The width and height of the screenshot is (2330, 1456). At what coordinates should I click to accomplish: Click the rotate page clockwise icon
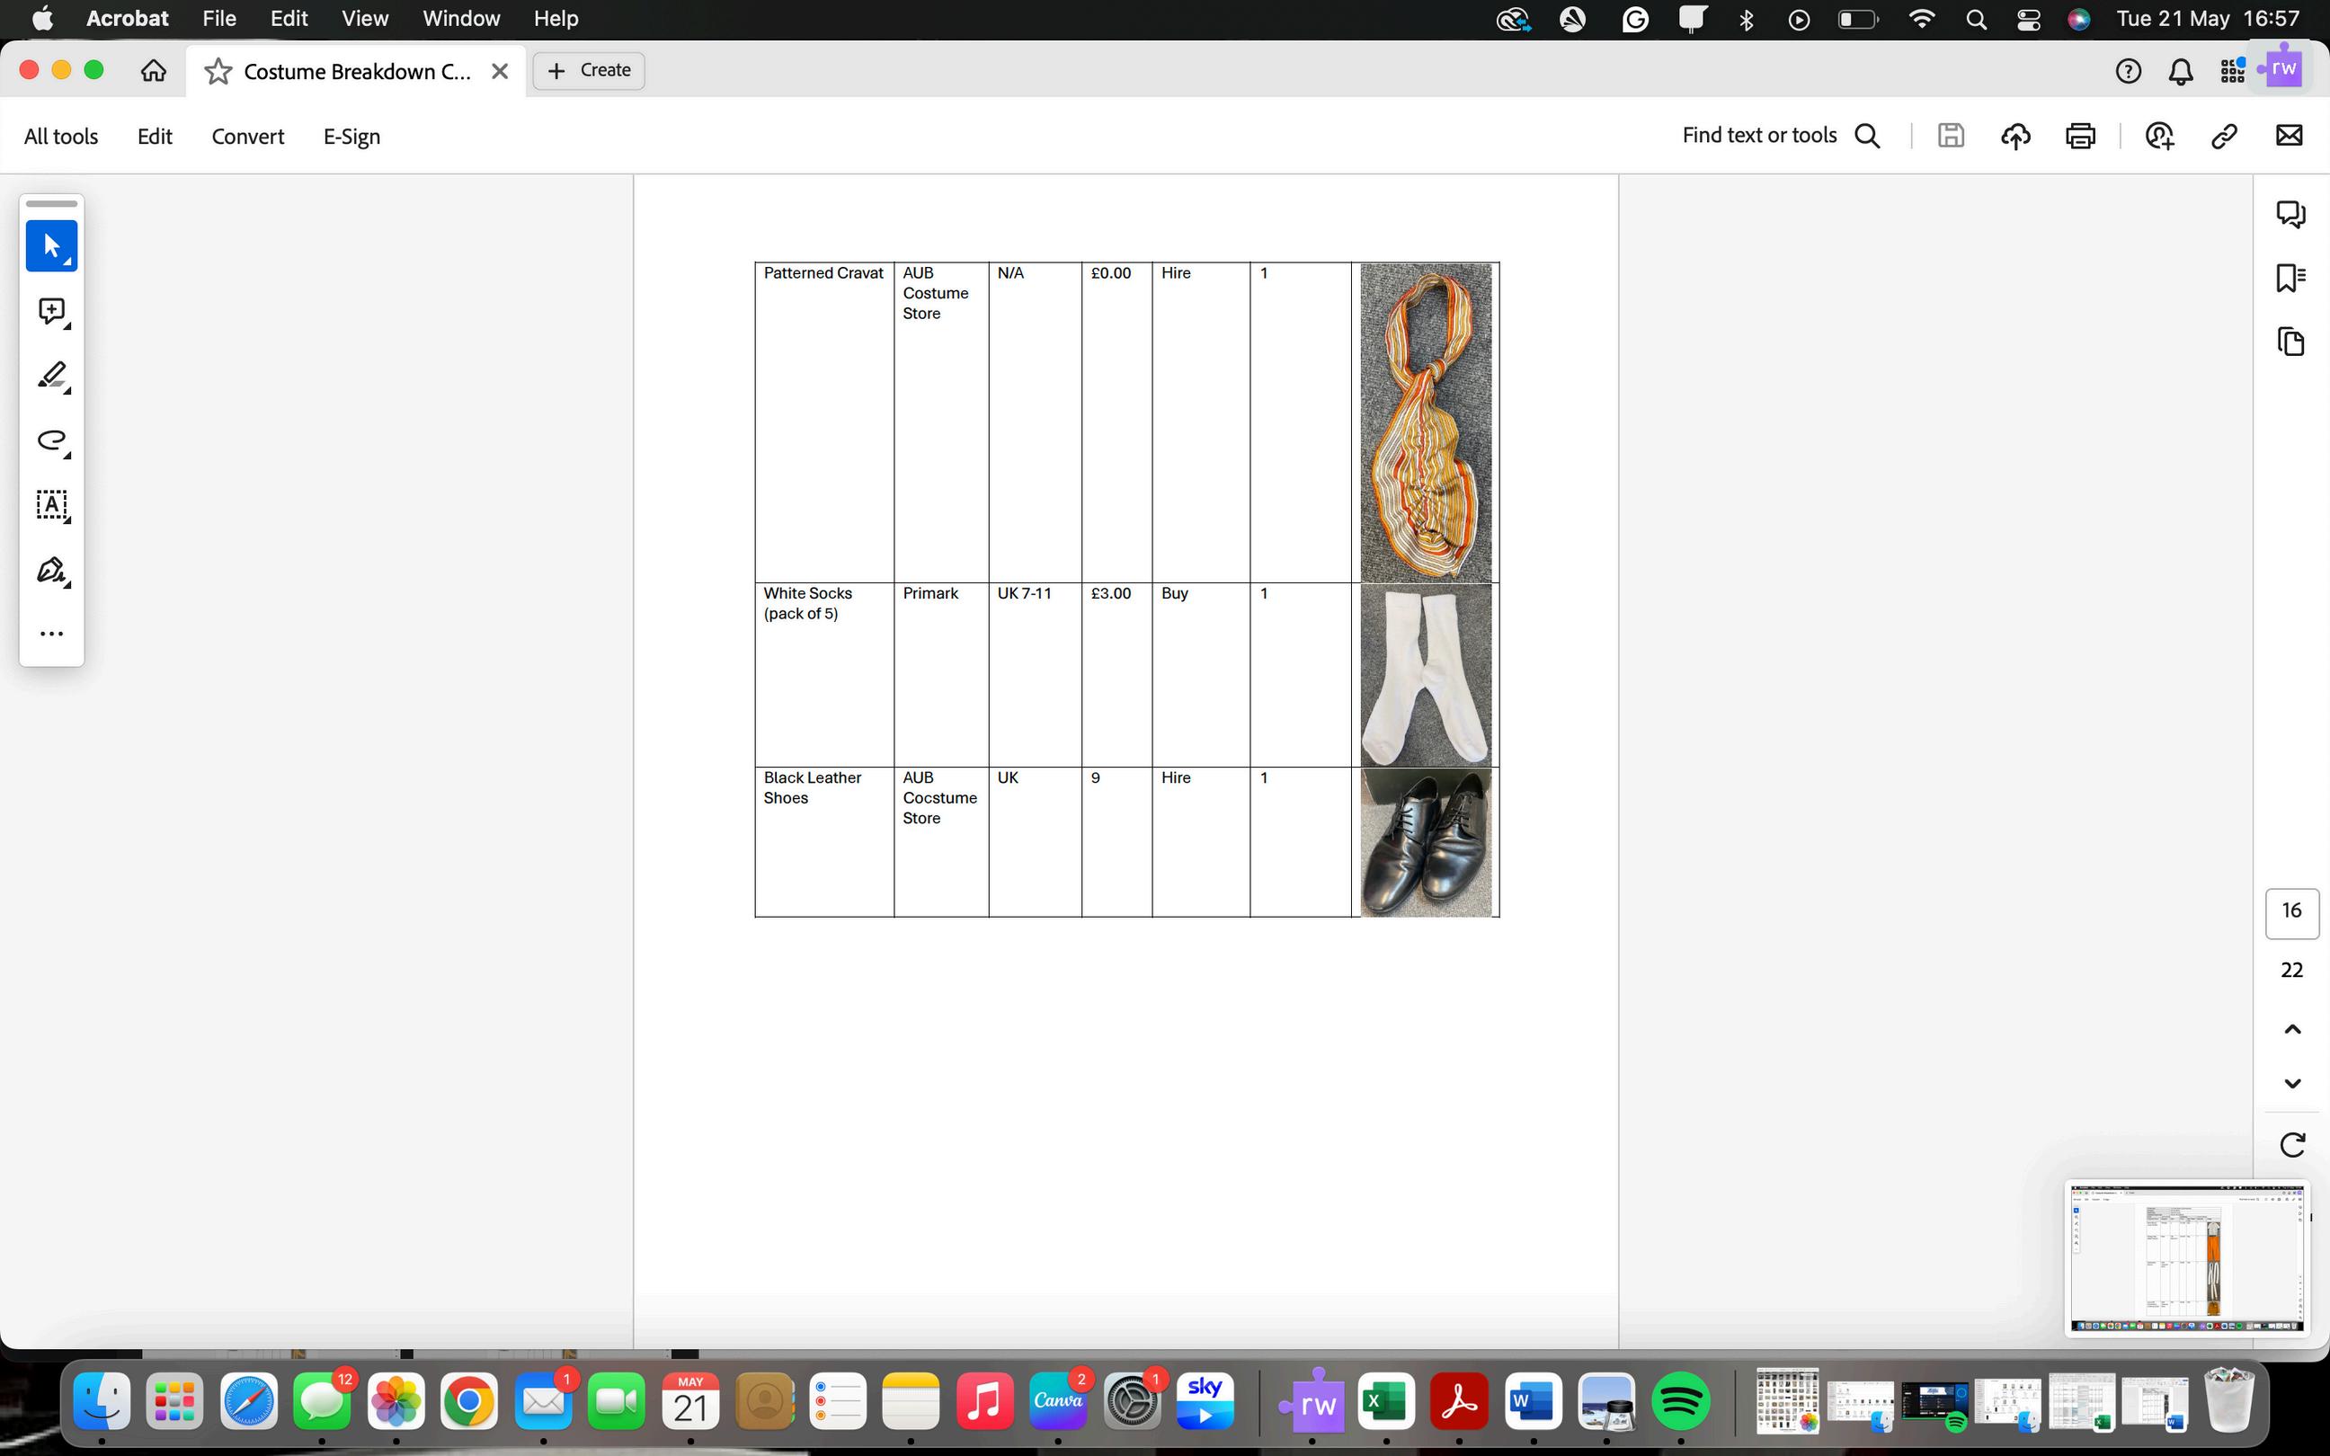click(x=2292, y=1145)
